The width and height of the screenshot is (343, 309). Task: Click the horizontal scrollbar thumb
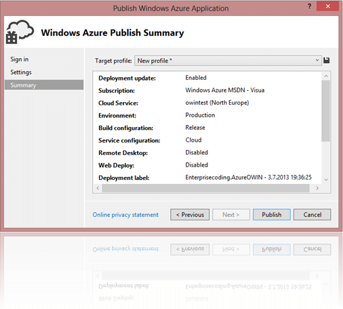(205, 188)
